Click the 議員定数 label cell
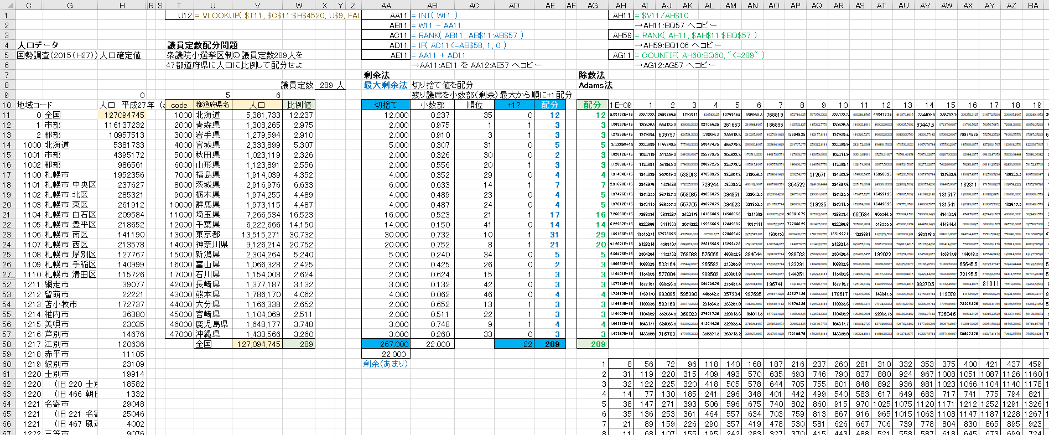 click(297, 85)
